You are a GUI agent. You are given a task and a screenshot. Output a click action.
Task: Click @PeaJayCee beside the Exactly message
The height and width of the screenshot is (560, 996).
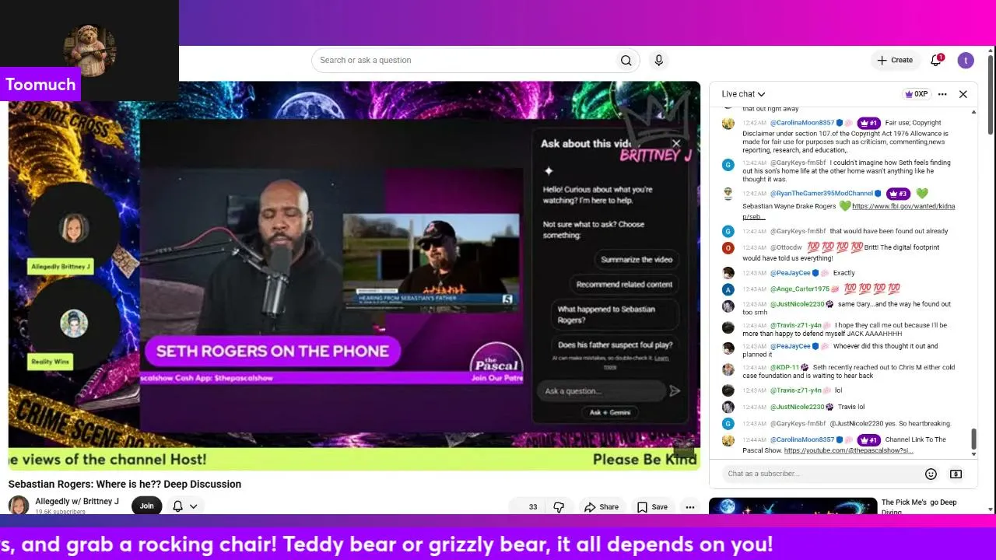pyautogui.click(x=791, y=273)
